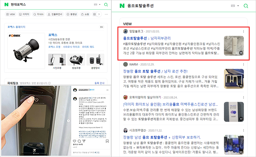The image size is (256, 157).
Task: Open keyboard icon in 현대포맥스 search bar
Action: tap(96, 5)
